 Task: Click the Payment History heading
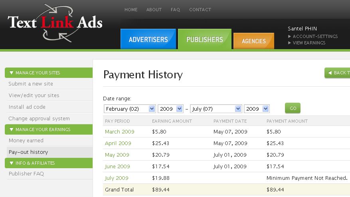point(143,75)
